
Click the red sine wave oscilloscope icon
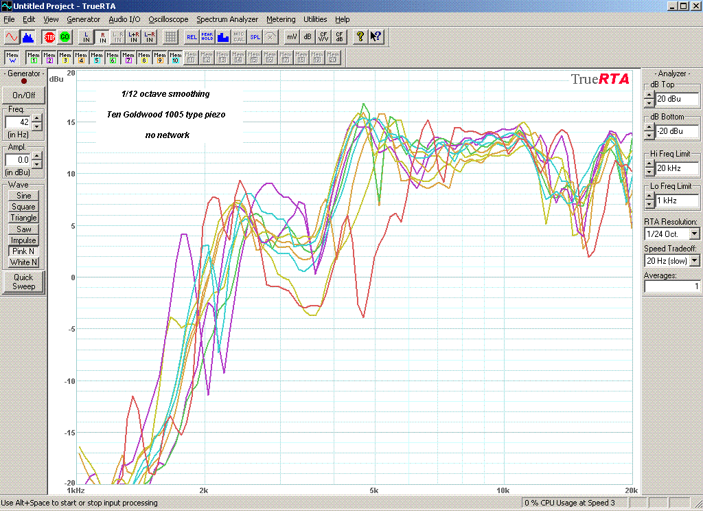[12, 37]
